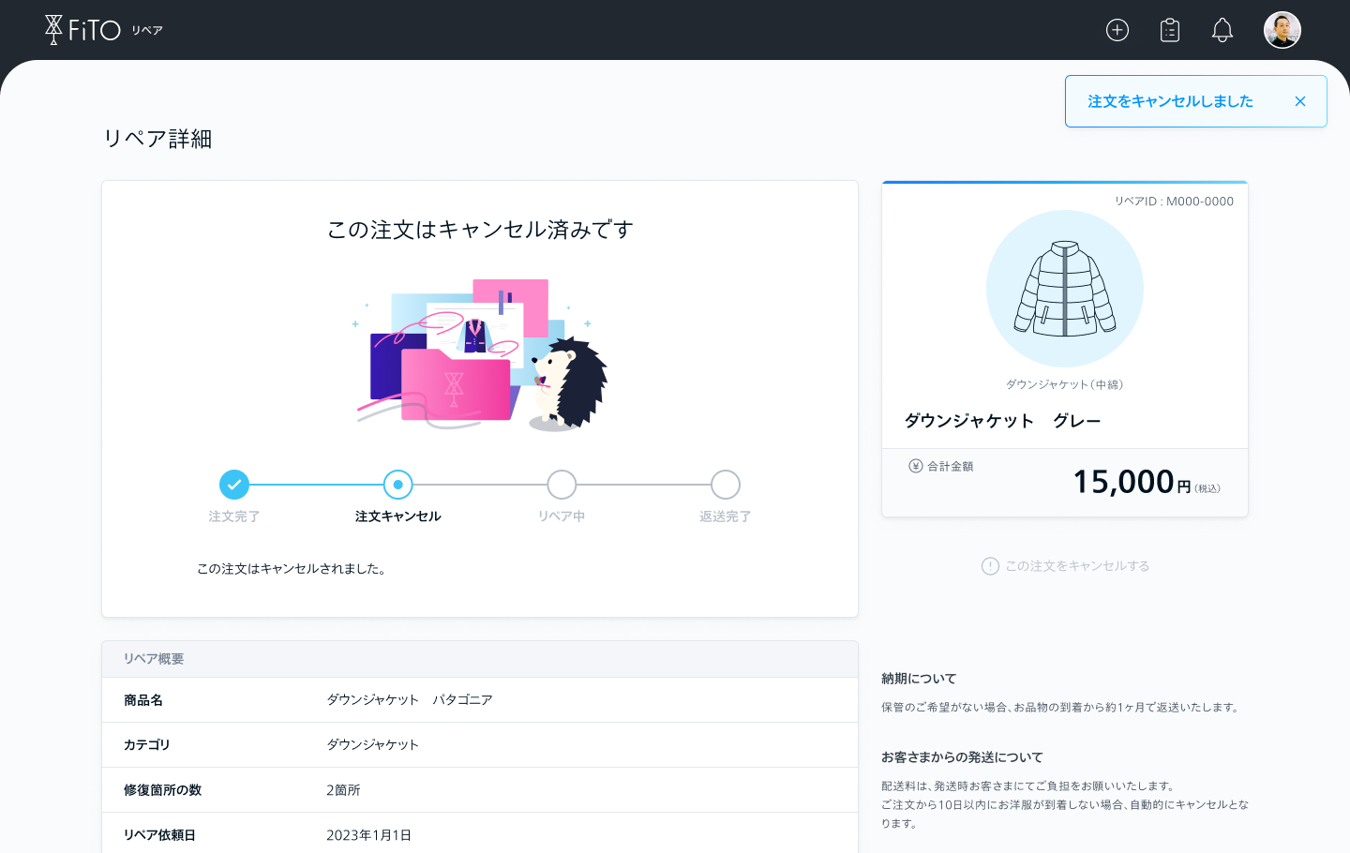Select the 返送完了 step circle
The height and width of the screenshot is (853, 1350).
coord(725,485)
